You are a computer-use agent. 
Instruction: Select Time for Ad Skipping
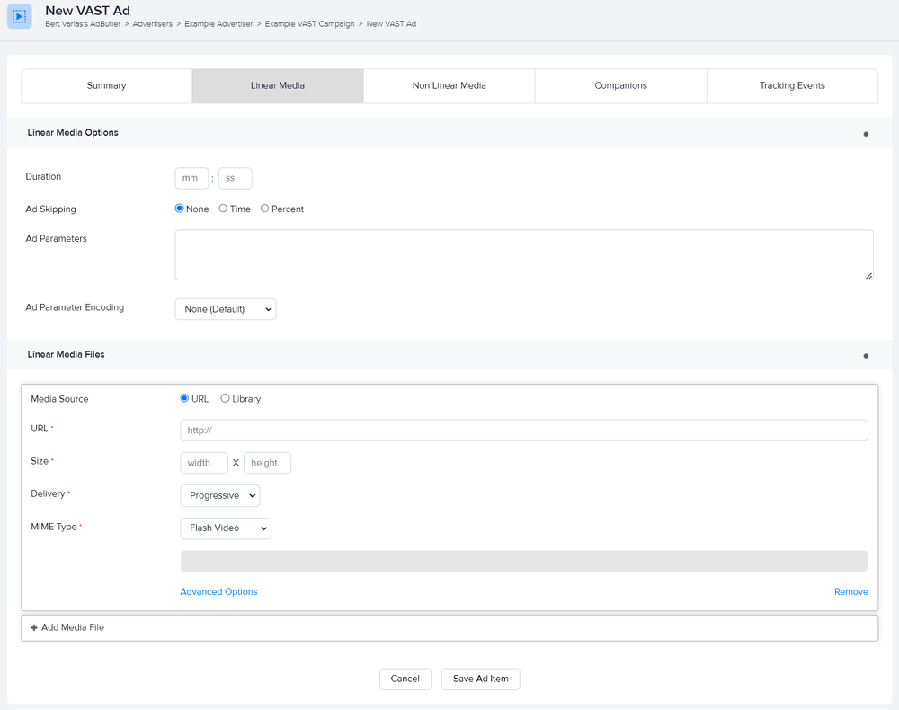tap(223, 209)
